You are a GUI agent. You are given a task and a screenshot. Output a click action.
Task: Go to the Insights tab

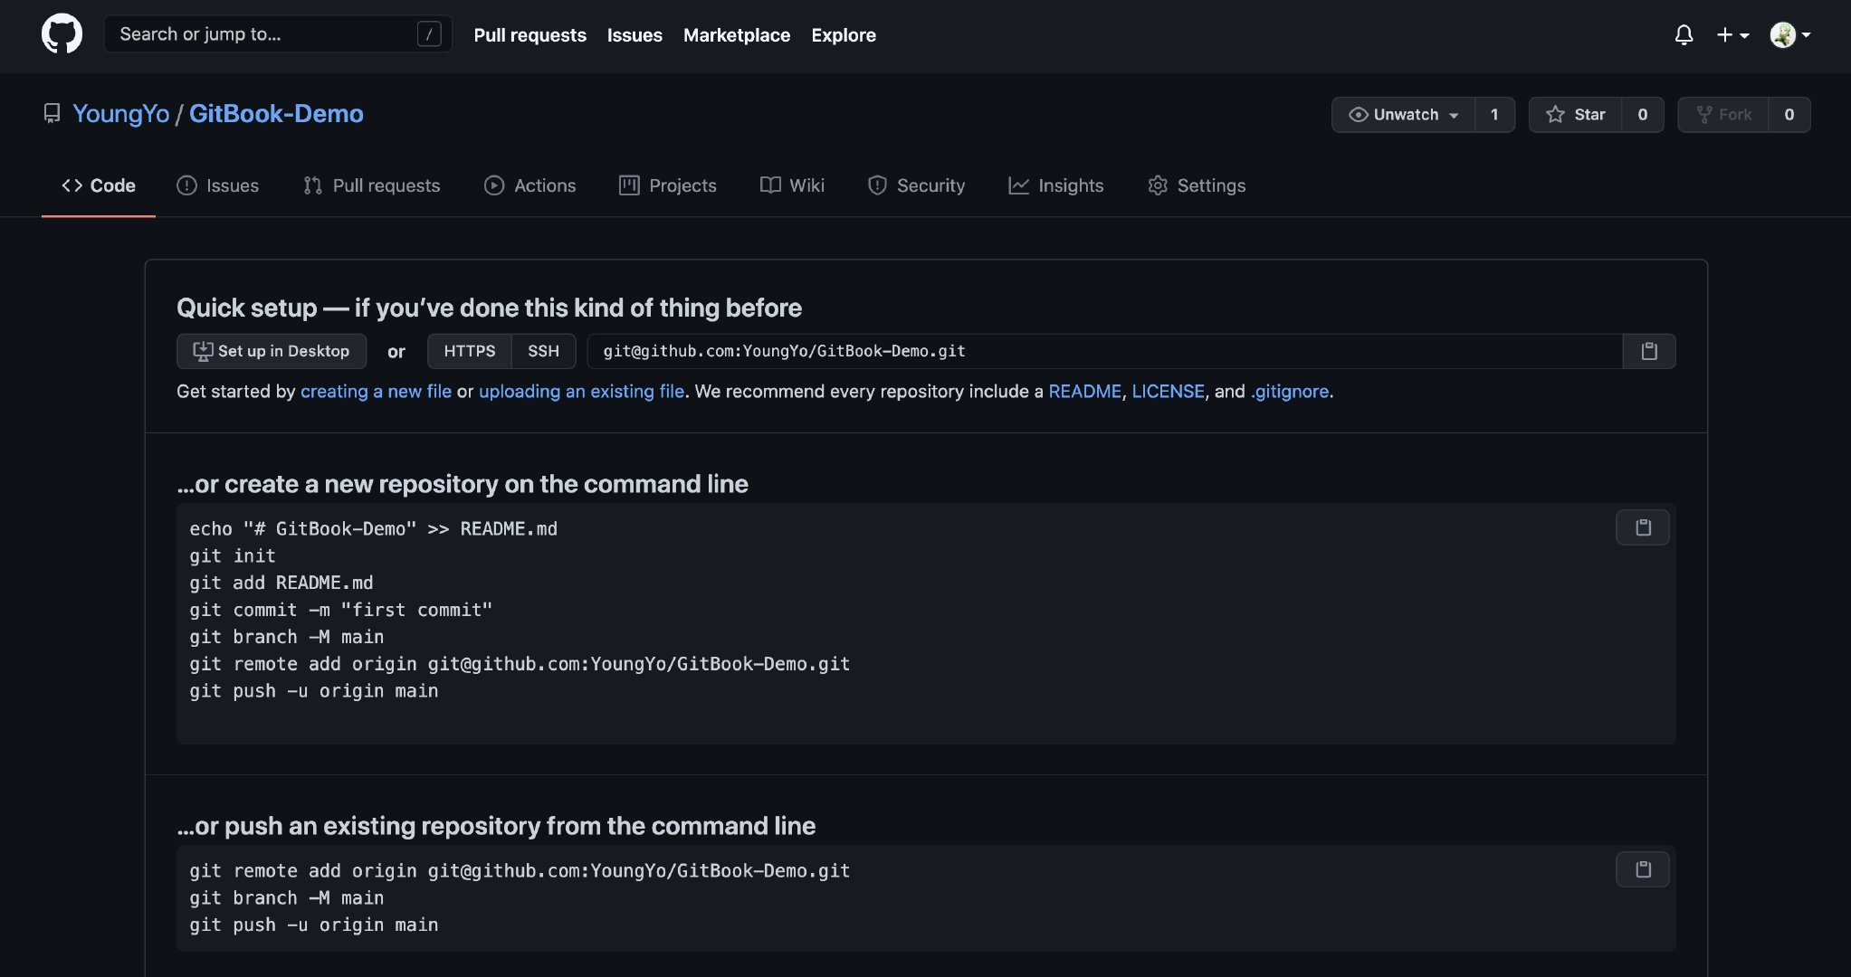pos(1055,185)
